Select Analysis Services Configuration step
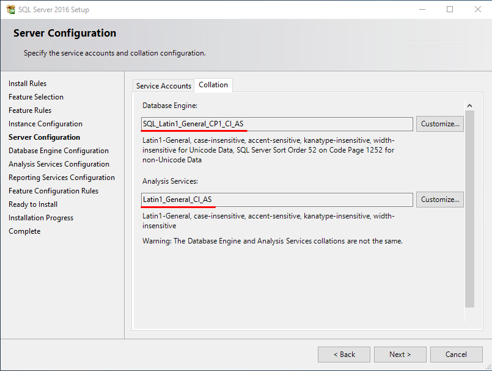This screenshot has width=492, height=371. click(x=59, y=164)
